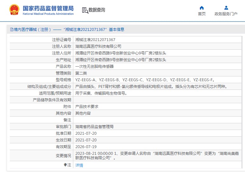
Task: Click the 首页 home icon
Action: coord(202,8)
